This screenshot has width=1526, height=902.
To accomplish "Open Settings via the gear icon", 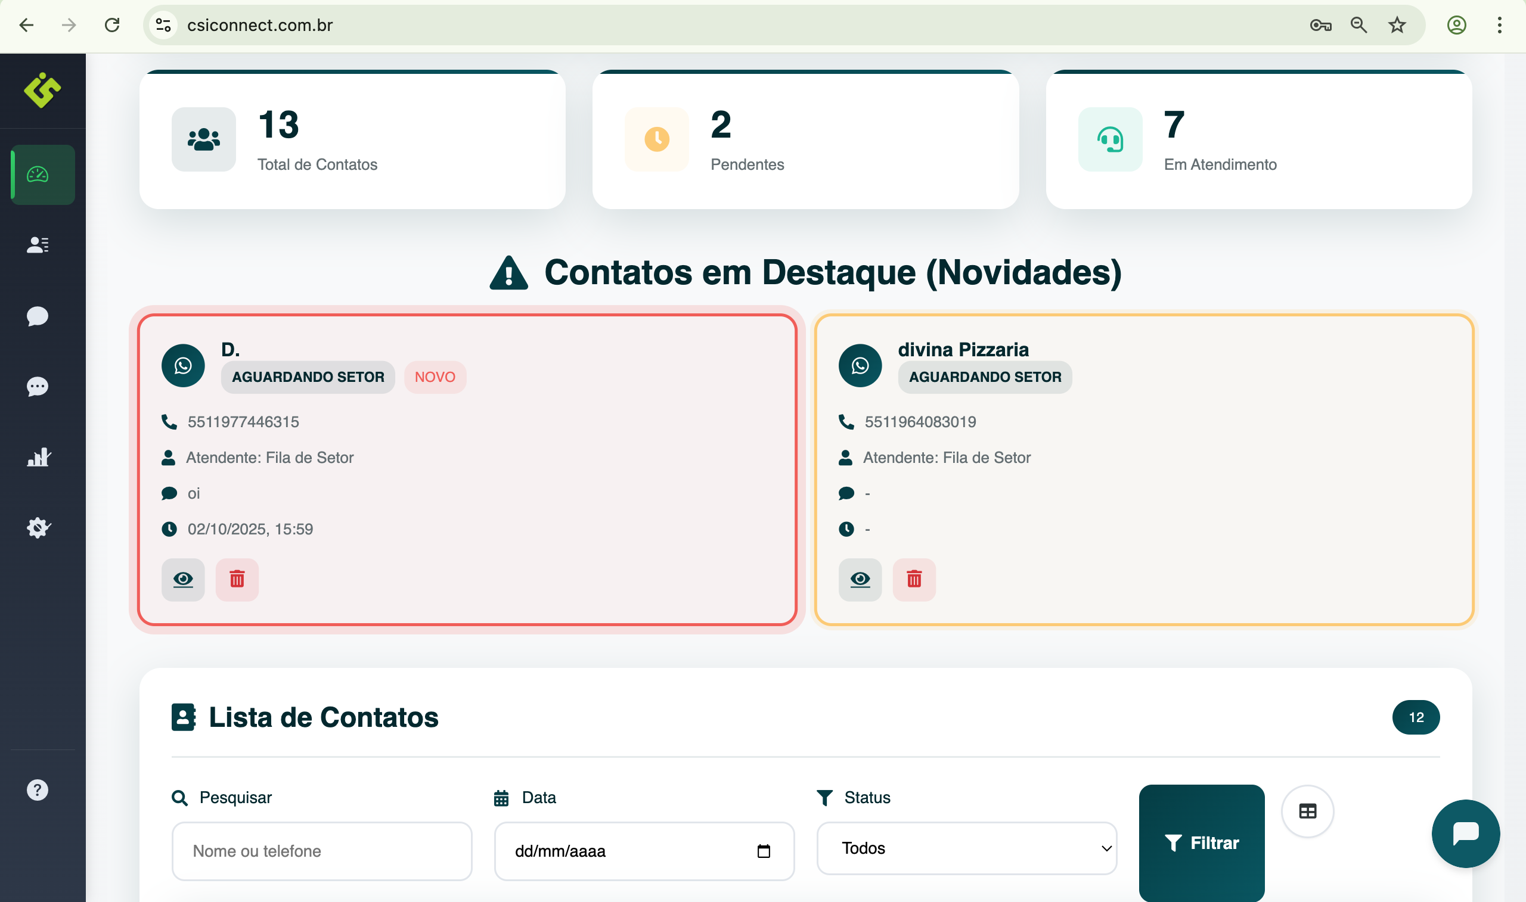I will 38,528.
